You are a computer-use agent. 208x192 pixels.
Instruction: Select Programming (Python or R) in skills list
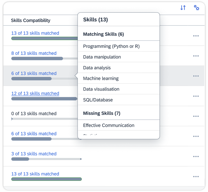coord(111,46)
